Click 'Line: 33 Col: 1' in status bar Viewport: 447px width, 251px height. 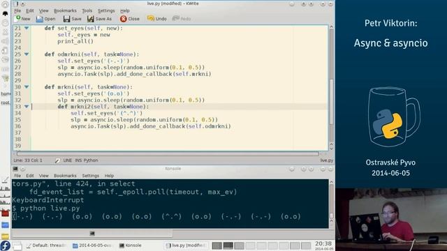[28, 160]
